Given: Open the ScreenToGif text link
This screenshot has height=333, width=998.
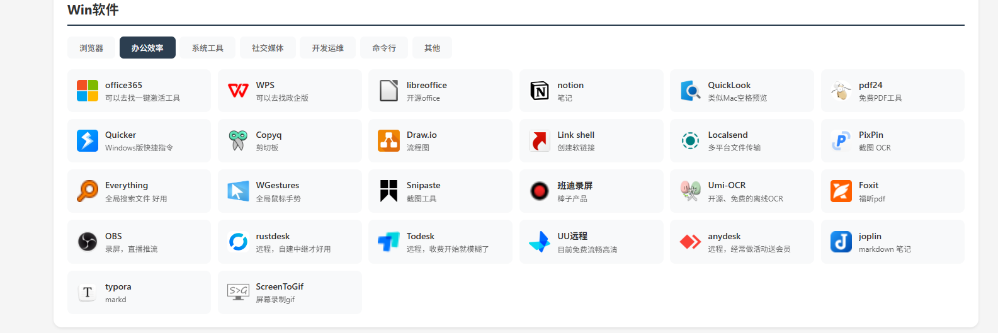Looking at the screenshot, I should tap(280, 286).
